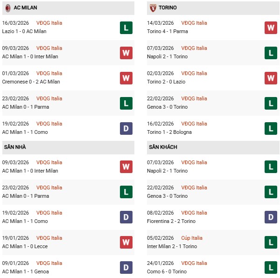Screen dimensions: 280x278
Task: Click the D badge for Fiorentina 2-2 Torino
Action: point(271,217)
